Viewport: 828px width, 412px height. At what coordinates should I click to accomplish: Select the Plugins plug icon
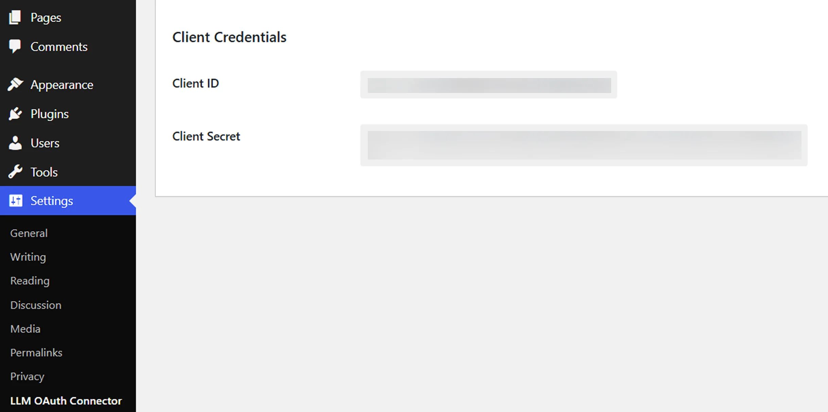coord(15,114)
